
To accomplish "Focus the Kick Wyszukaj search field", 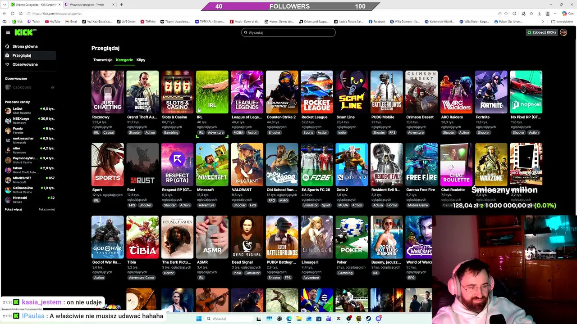I will (288, 32).
